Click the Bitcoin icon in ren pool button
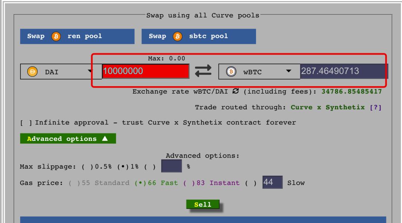Image resolution: width=402 pixels, height=223 pixels. coord(56,36)
